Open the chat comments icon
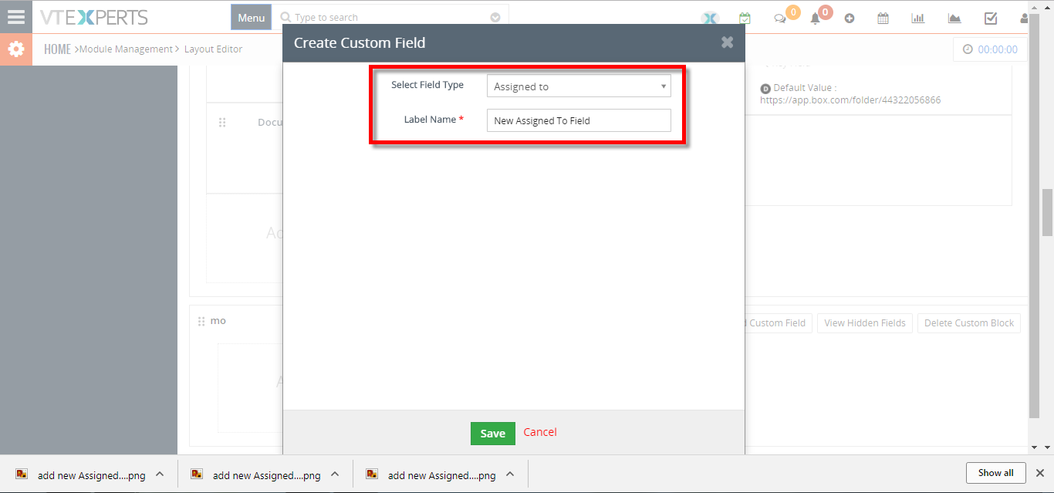The height and width of the screenshot is (493, 1054). [x=781, y=19]
